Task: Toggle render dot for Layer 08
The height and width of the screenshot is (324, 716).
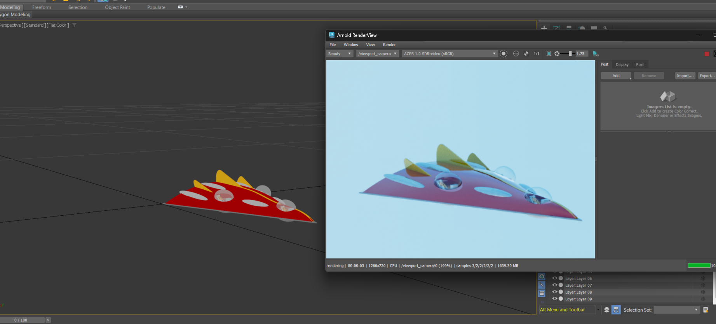Action: point(561,292)
